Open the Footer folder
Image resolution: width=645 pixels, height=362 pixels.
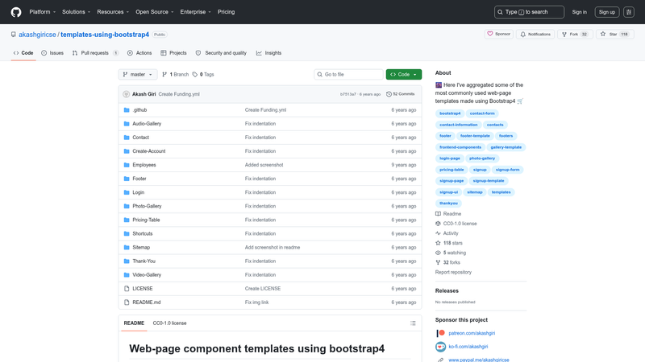pyautogui.click(x=139, y=179)
